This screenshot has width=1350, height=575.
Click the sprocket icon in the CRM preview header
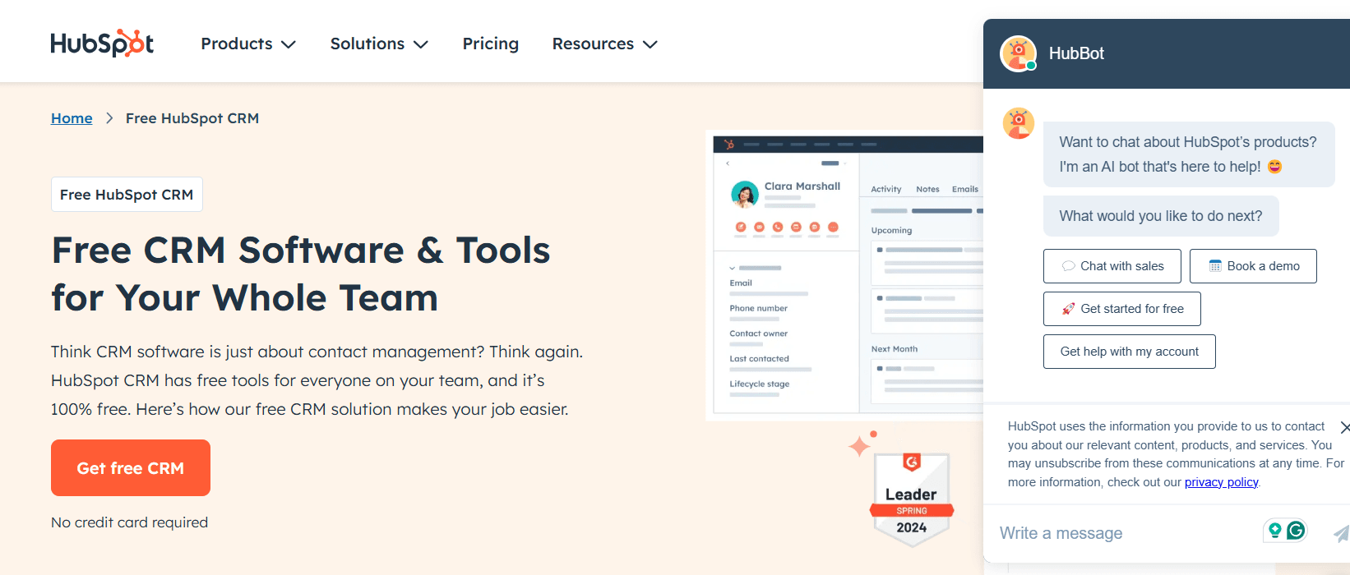click(729, 145)
